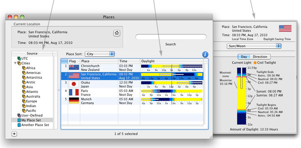Click the plus button below Source list
This screenshot has width=301, height=148.
tap(14, 134)
